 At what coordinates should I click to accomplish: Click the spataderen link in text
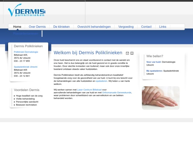tap(101, 81)
